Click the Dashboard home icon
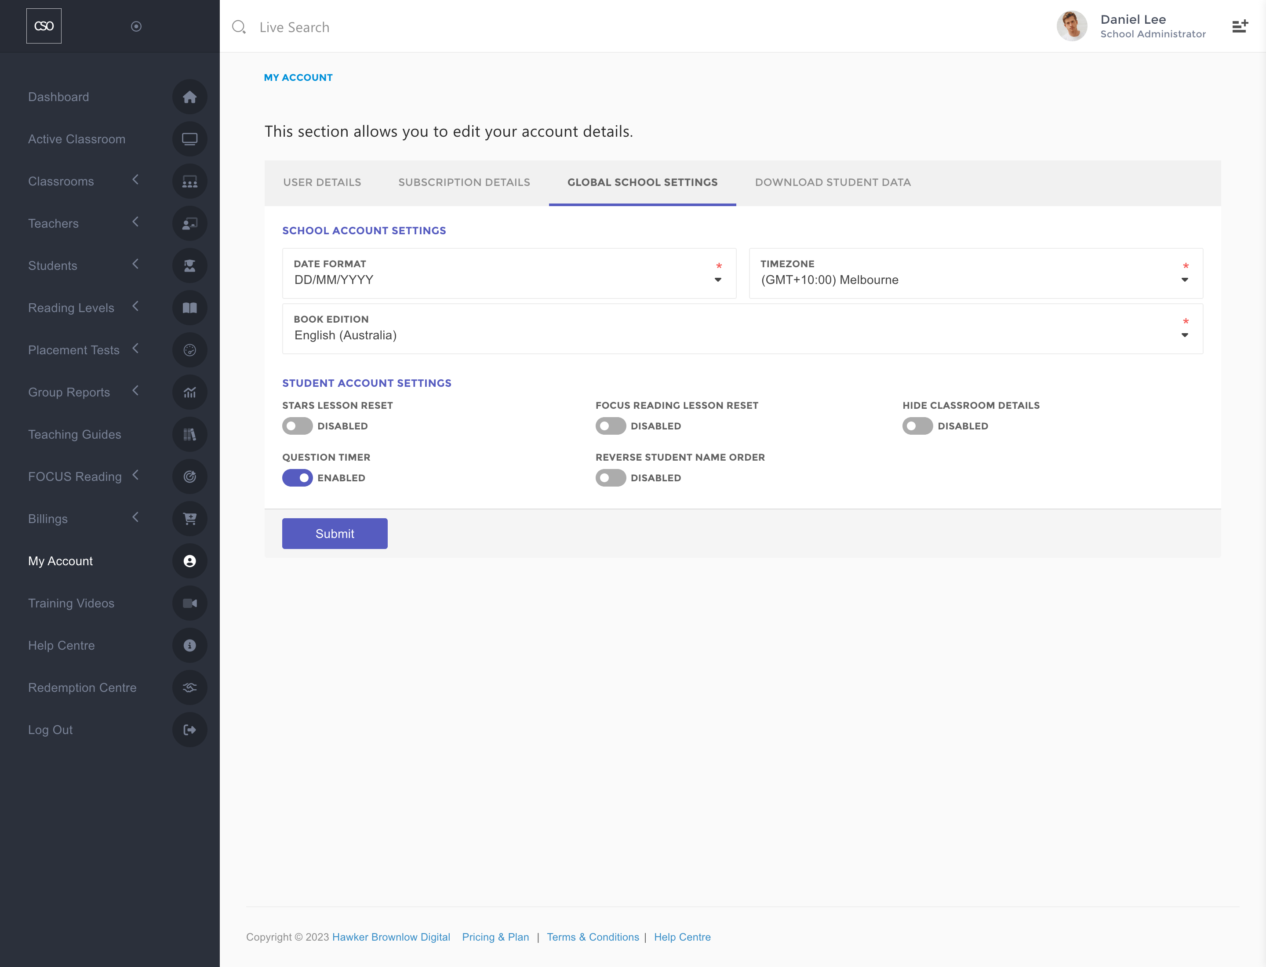This screenshot has width=1266, height=967. (189, 97)
